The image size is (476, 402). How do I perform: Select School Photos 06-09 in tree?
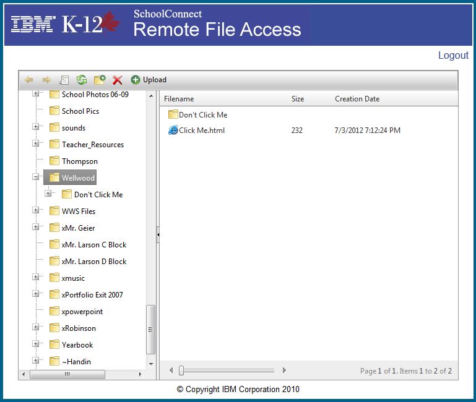tap(95, 95)
